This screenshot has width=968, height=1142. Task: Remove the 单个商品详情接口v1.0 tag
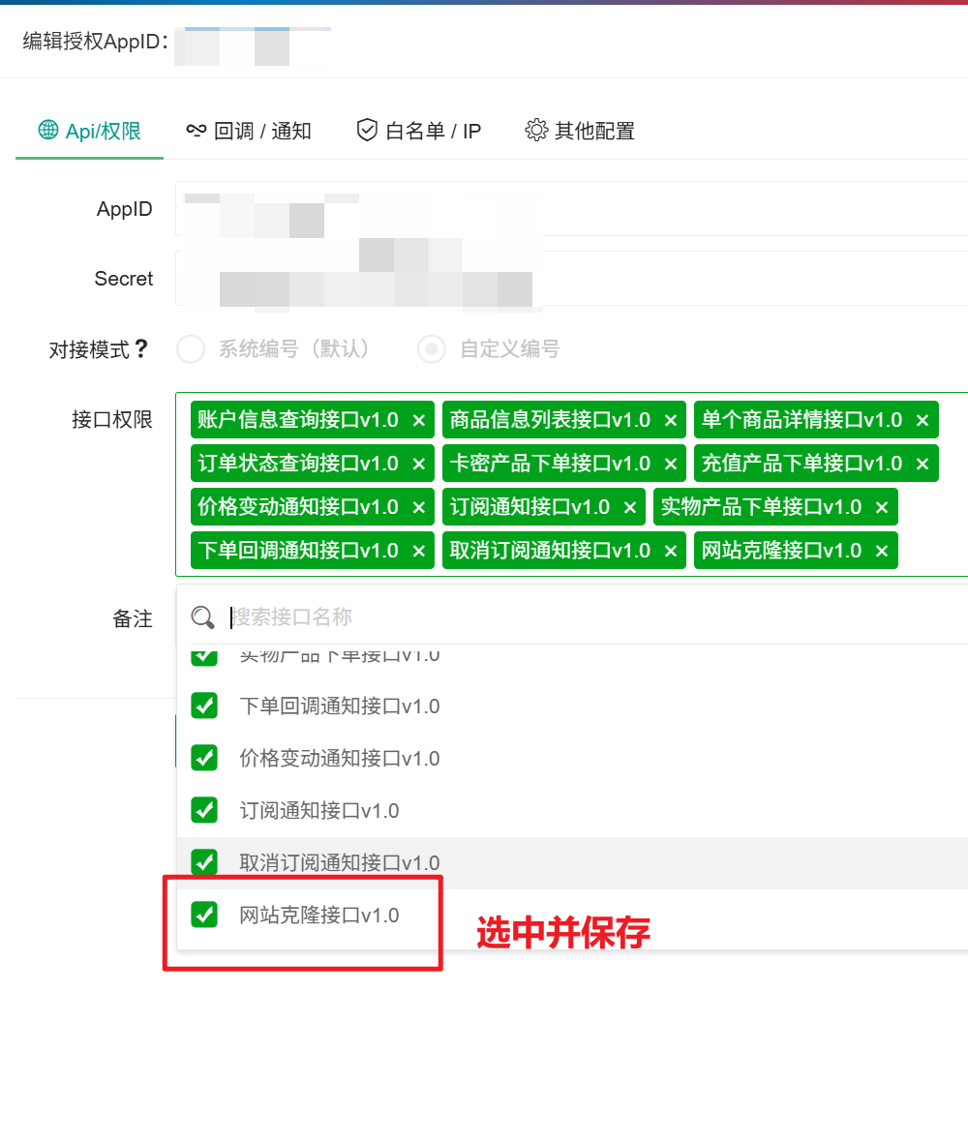(x=923, y=420)
